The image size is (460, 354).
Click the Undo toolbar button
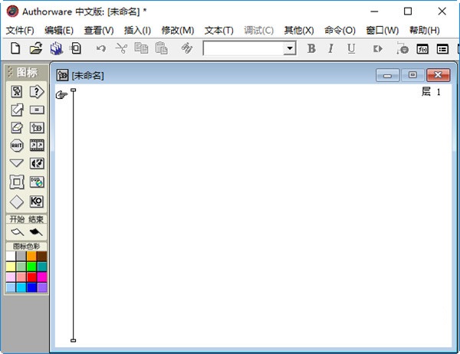point(101,48)
